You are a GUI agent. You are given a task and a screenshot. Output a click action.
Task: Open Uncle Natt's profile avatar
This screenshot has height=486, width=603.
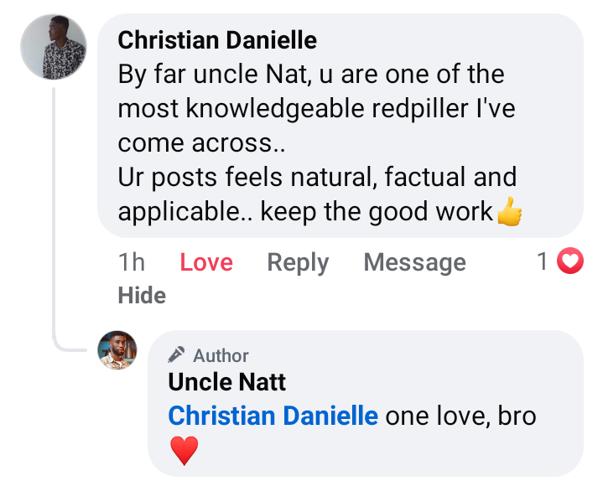[117, 350]
